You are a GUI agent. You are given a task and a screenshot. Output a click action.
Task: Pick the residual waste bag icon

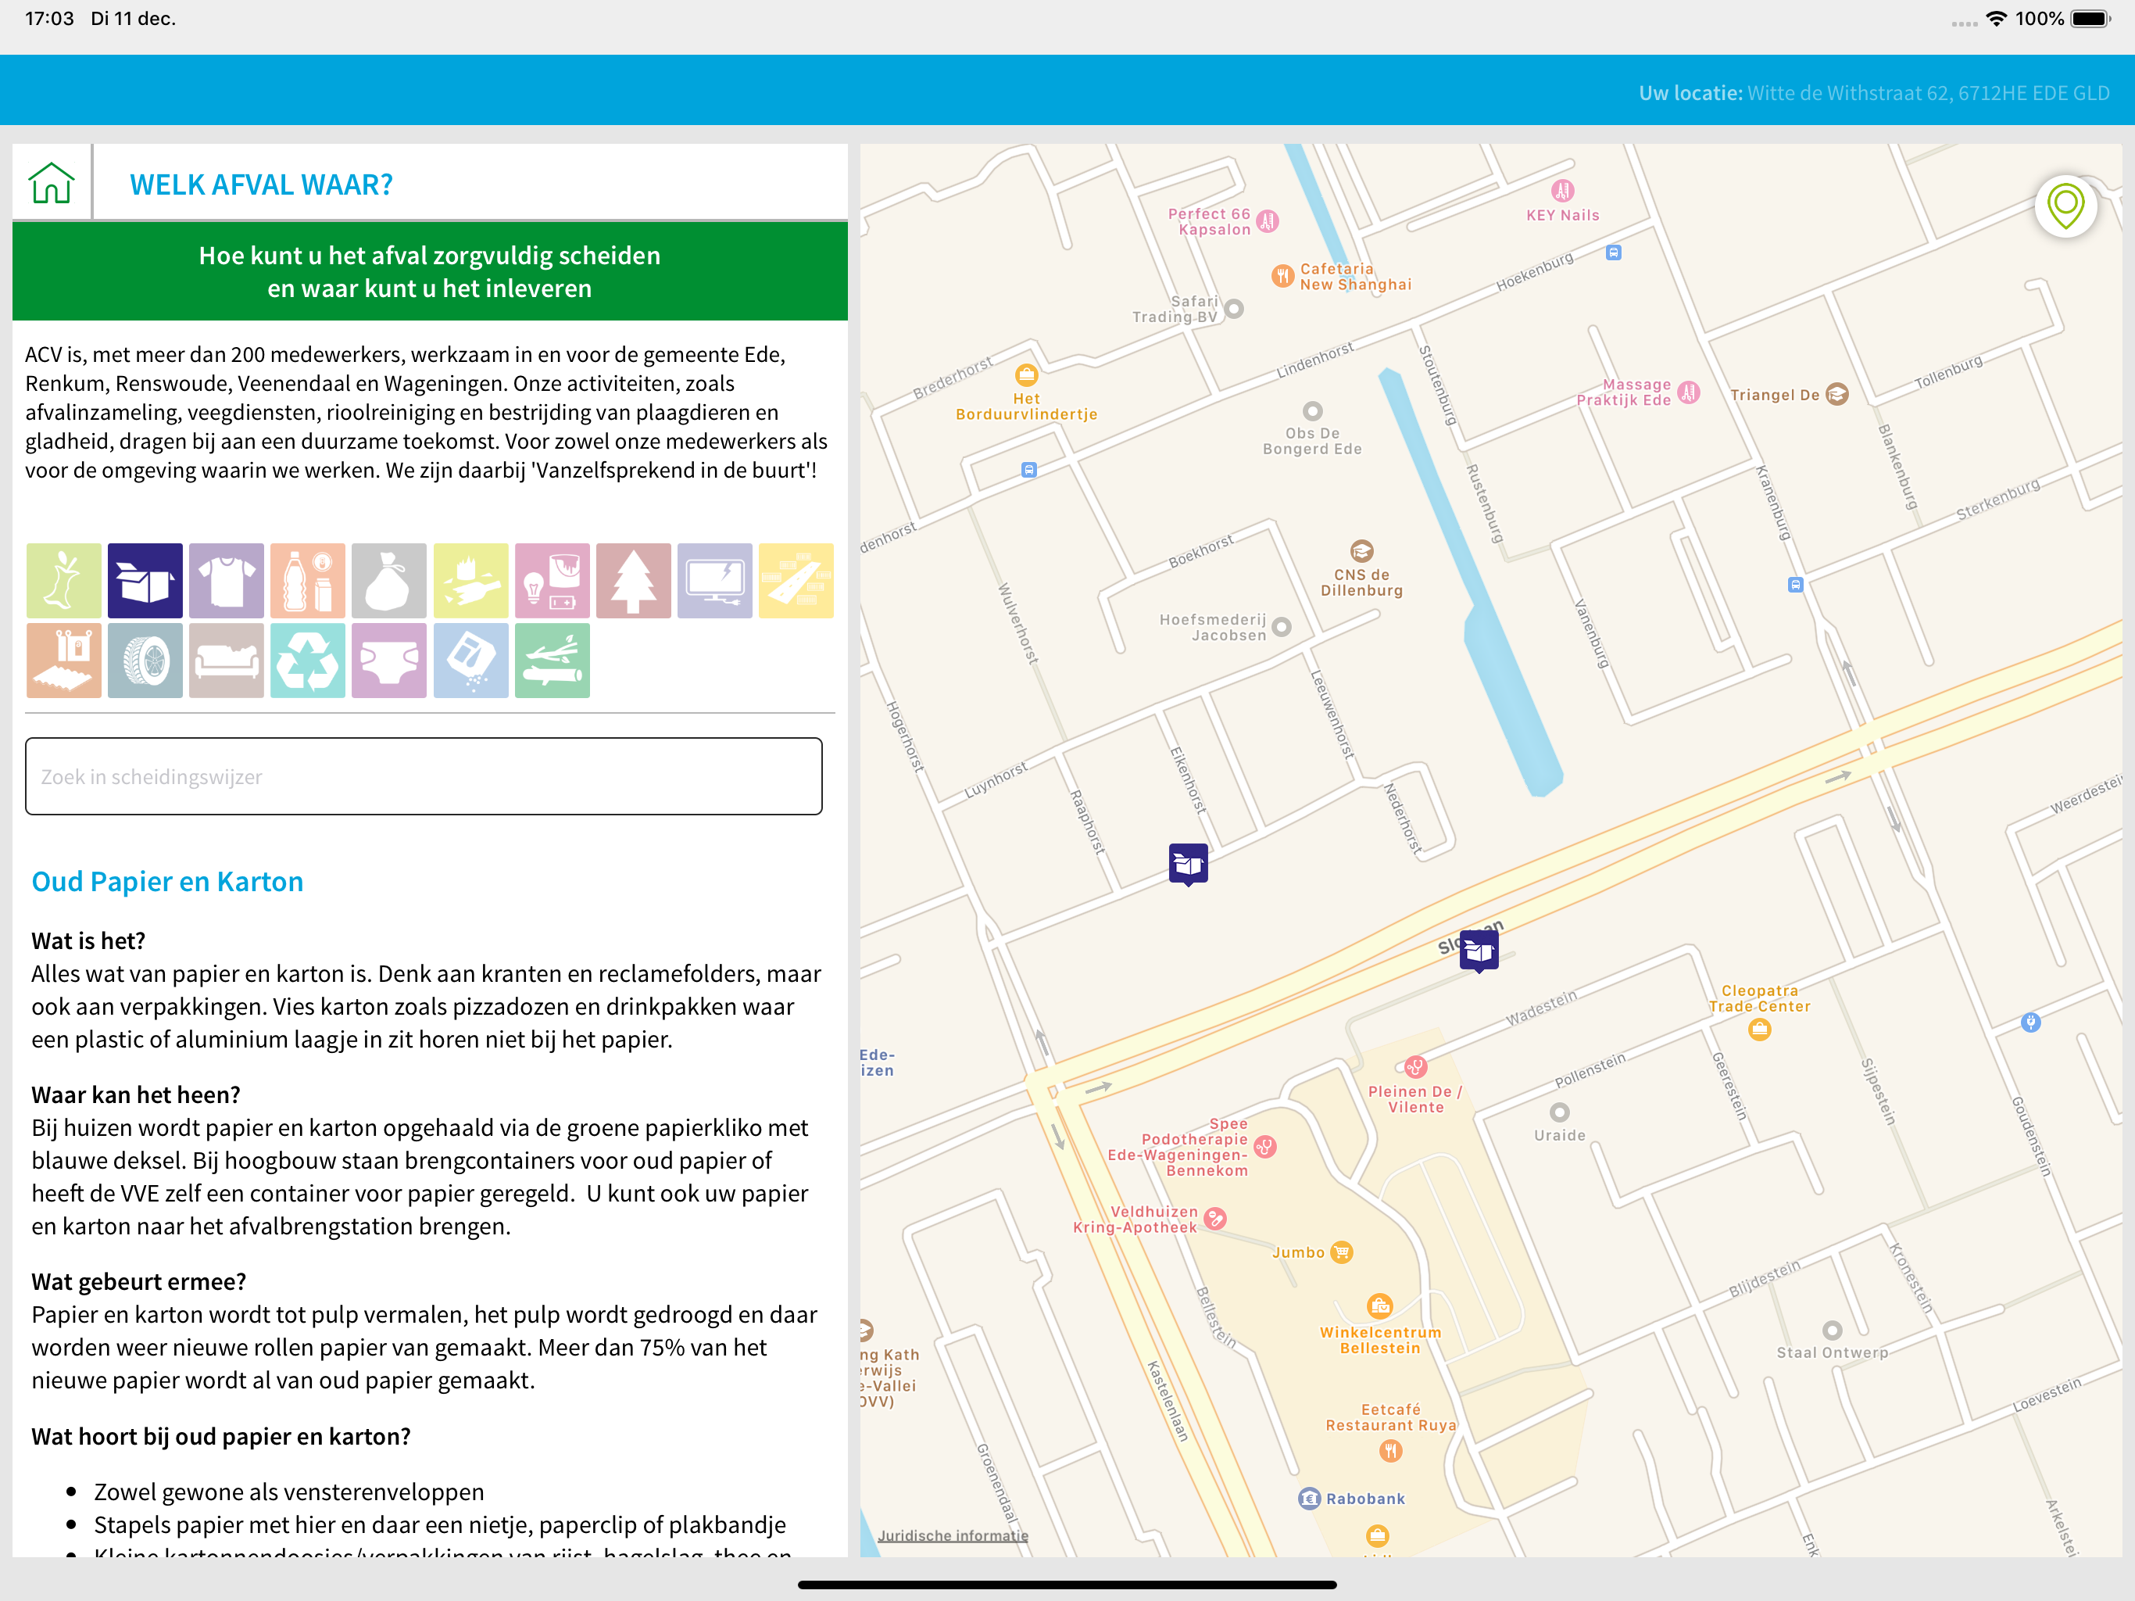[389, 580]
